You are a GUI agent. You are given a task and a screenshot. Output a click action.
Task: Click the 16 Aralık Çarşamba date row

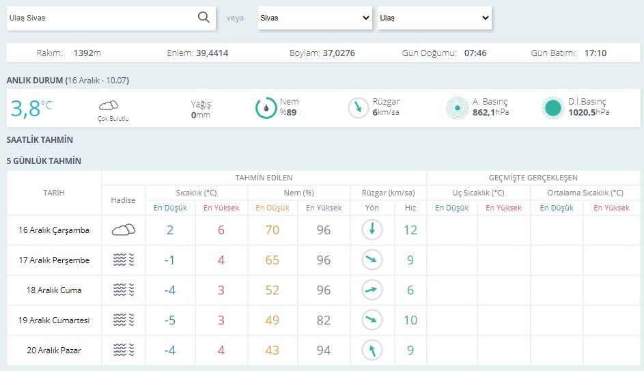tap(54, 230)
